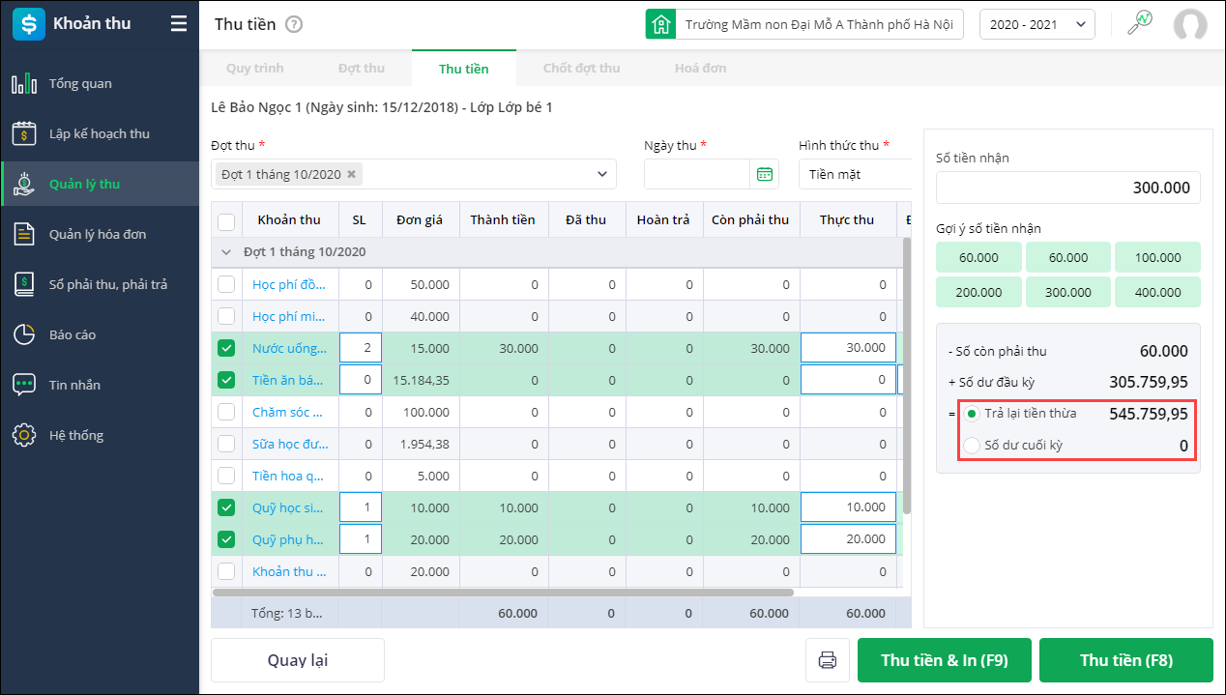Open Tin nhắn from the sidebar

74,385
